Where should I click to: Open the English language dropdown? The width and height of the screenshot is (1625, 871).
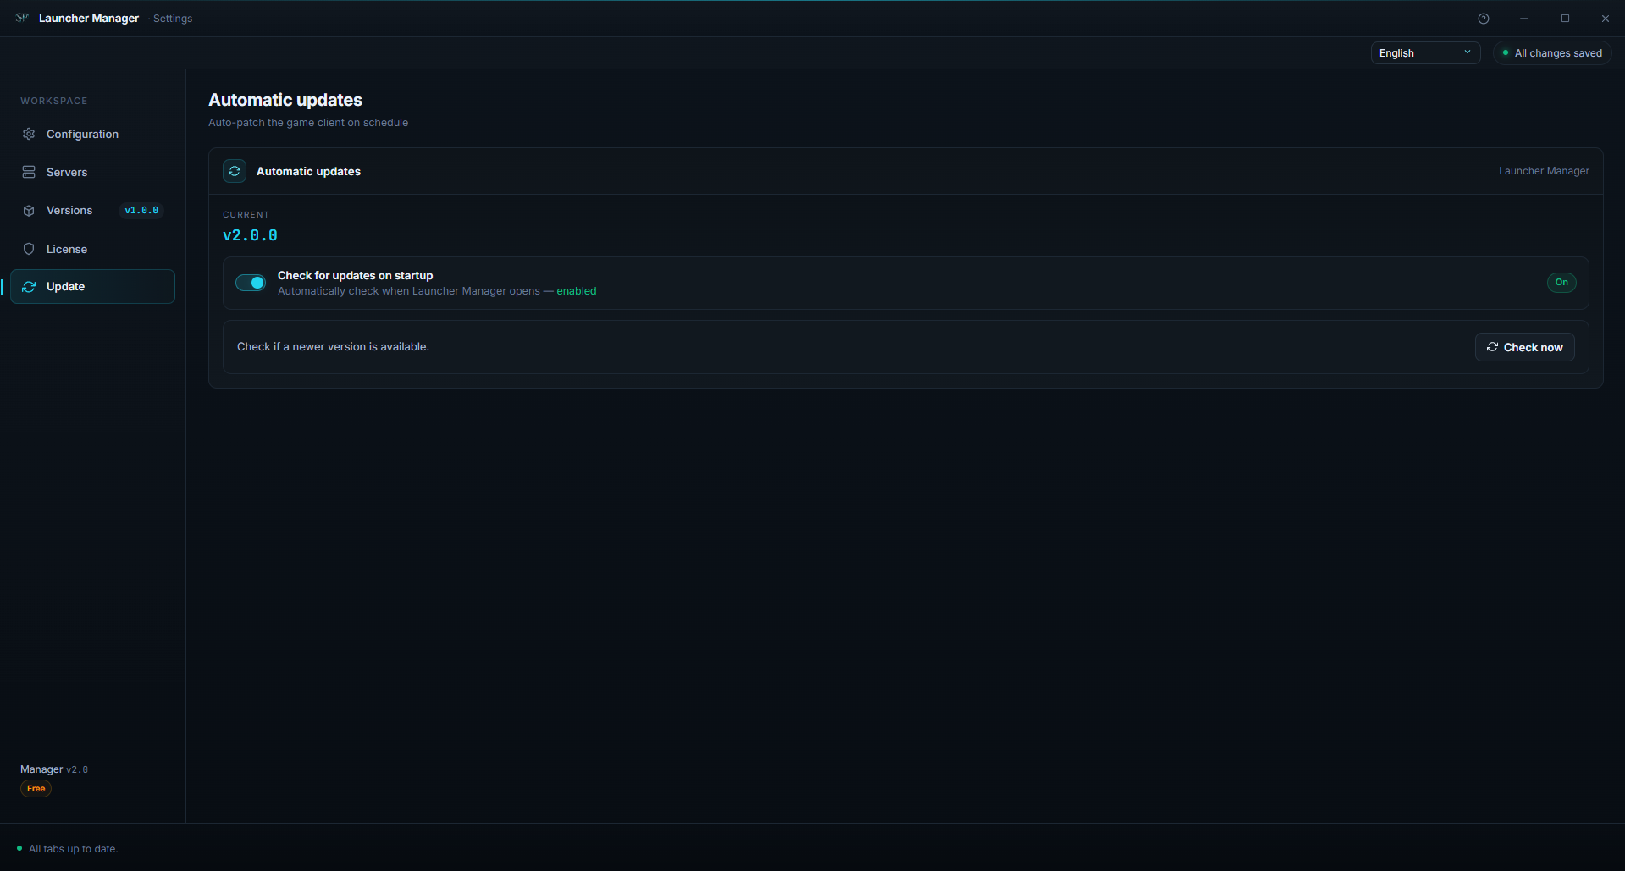(1425, 53)
